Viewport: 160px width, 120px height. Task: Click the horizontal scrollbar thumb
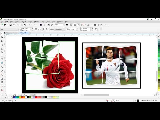pyautogui.click(x=96, y=95)
